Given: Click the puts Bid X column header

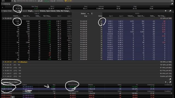Looking at the screenshot, I should pyautogui.click(x=111, y=16).
